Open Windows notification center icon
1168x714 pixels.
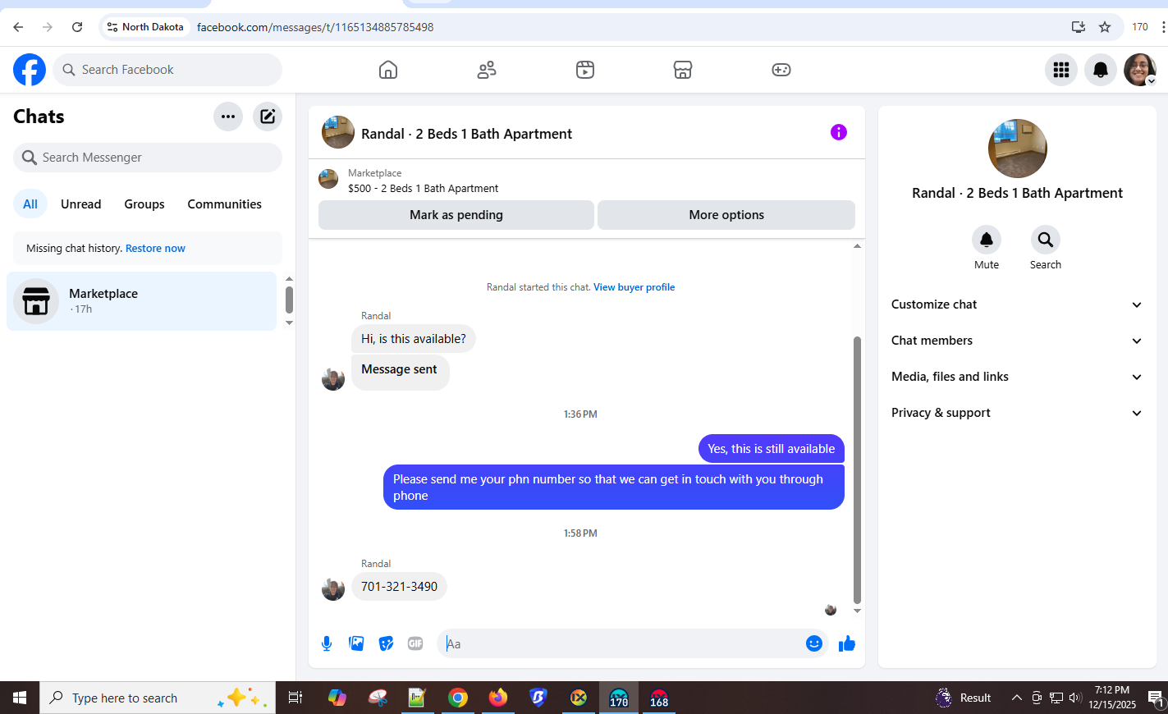click(x=1156, y=698)
